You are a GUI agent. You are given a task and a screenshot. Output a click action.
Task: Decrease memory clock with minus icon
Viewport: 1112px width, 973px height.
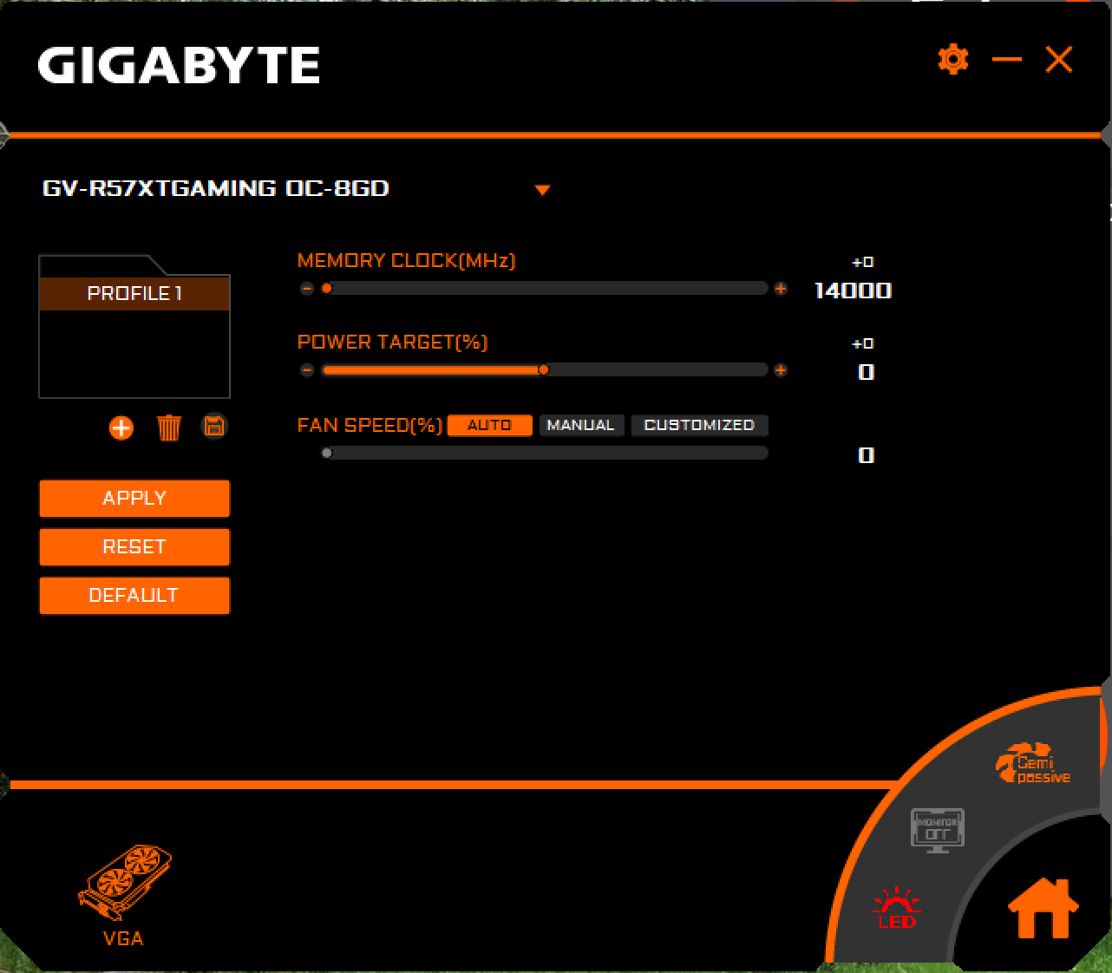coord(306,289)
